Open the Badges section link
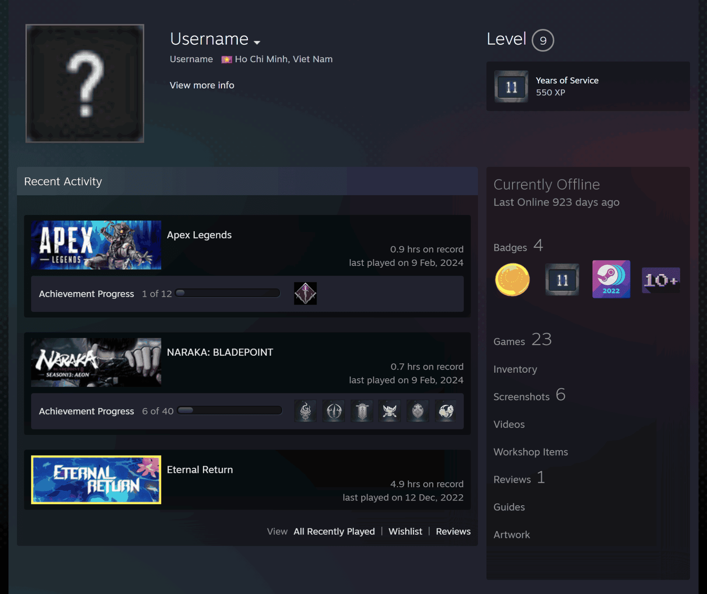 point(518,246)
